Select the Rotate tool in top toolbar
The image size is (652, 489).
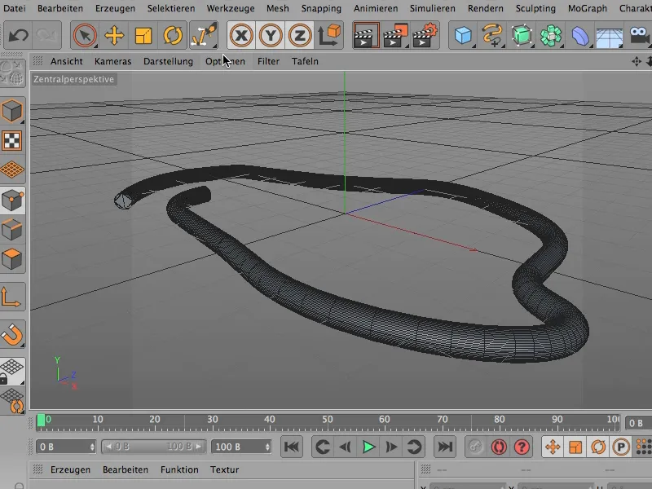[173, 35]
